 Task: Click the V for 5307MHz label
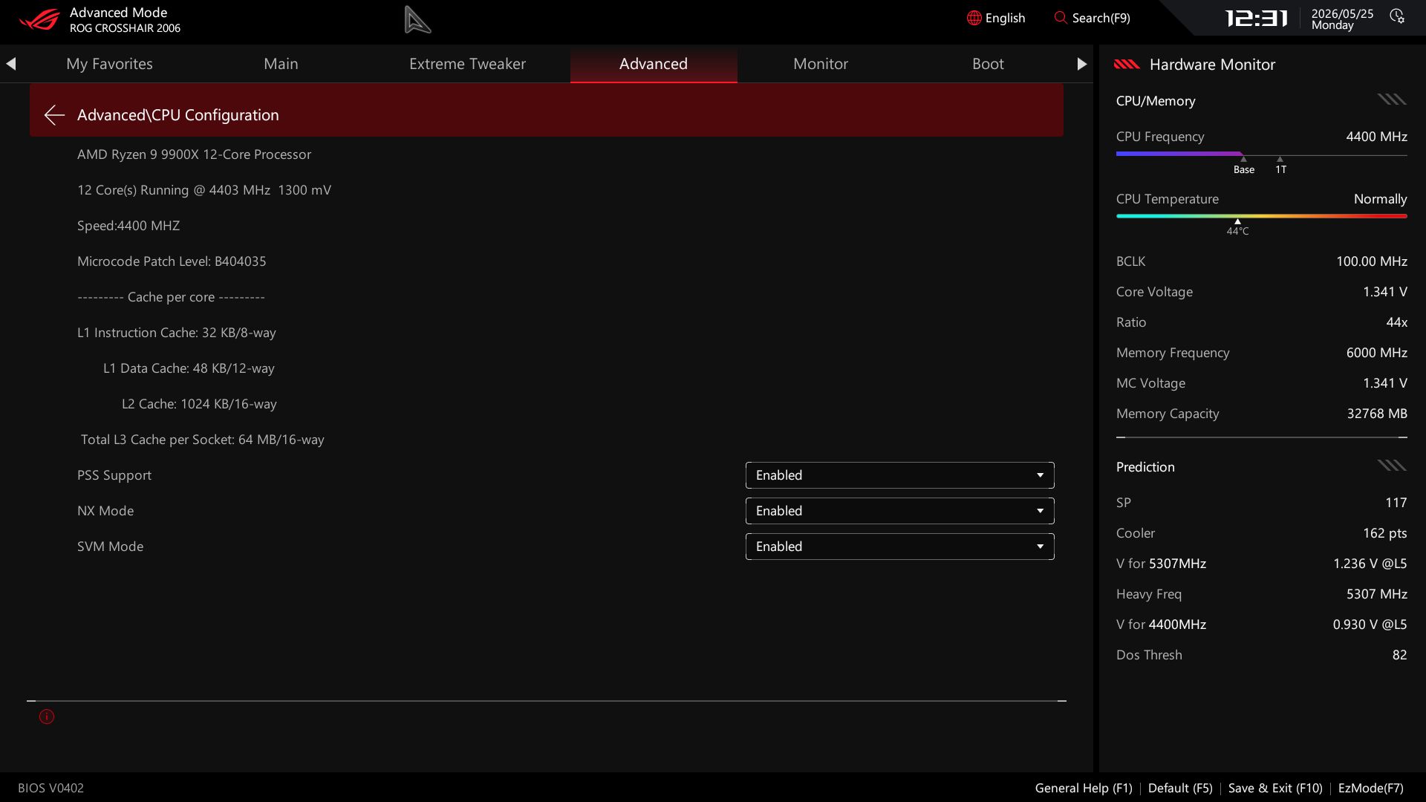[1161, 564]
